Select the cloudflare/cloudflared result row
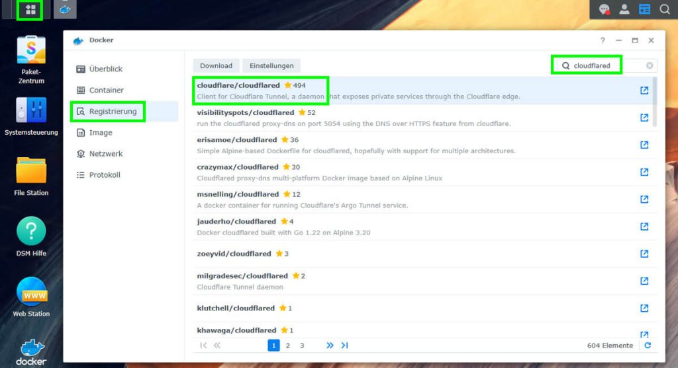Viewport: 678px width, 368px height. pos(423,91)
